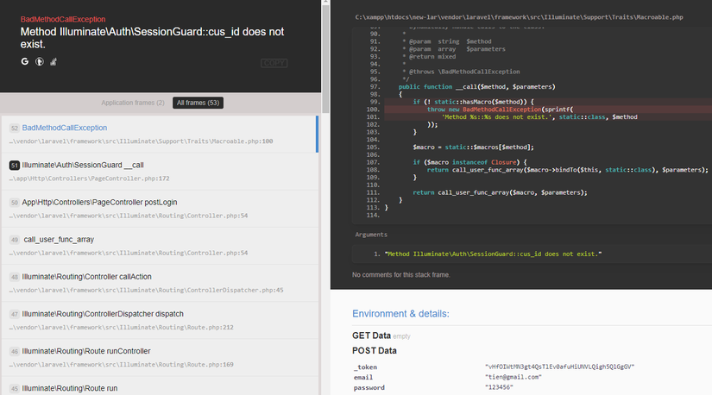Search the error on Stack Overflow icon

point(54,61)
